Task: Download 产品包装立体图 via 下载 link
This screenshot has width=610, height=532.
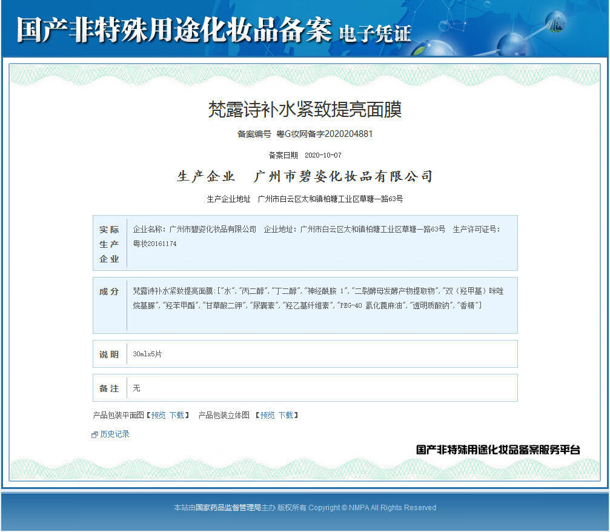Action: pyautogui.click(x=285, y=415)
